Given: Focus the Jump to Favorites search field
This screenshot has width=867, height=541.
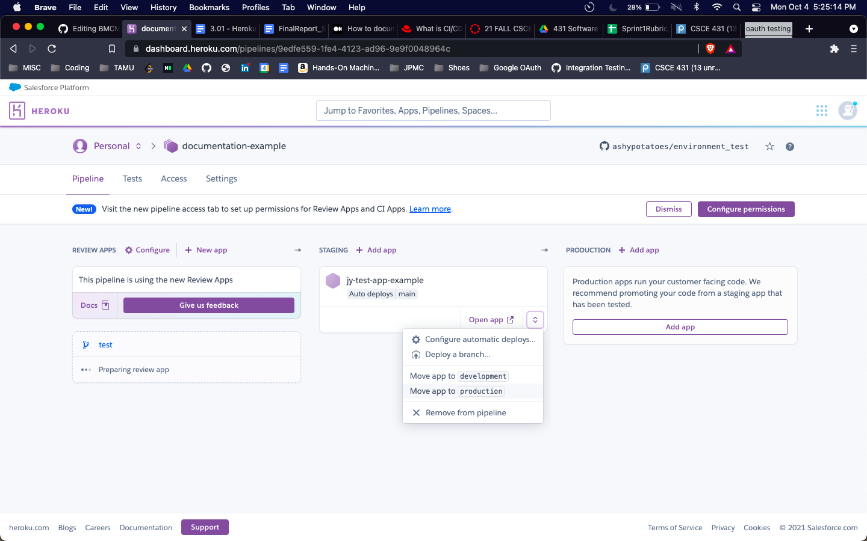Looking at the screenshot, I should tap(433, 111).
